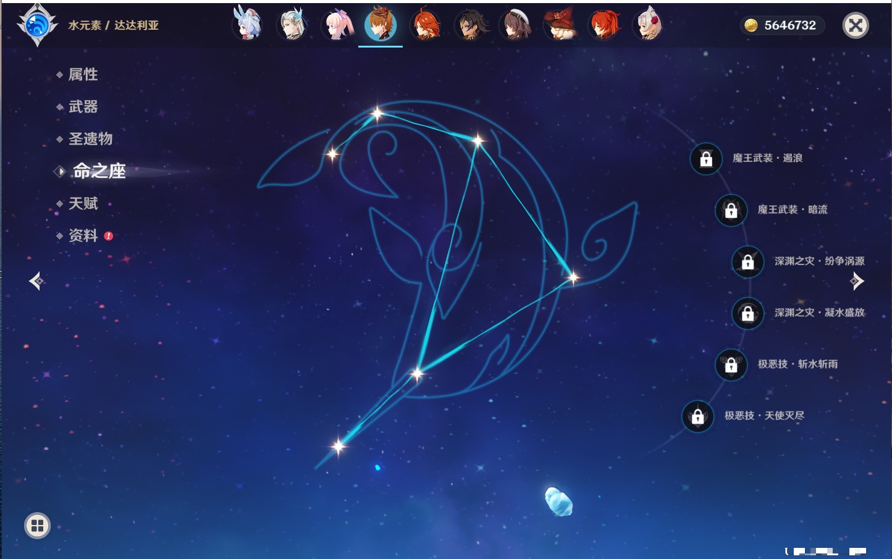Go to previous character with left arrow
This screenshot has width=892, height=559.
(x=36, y=281)
